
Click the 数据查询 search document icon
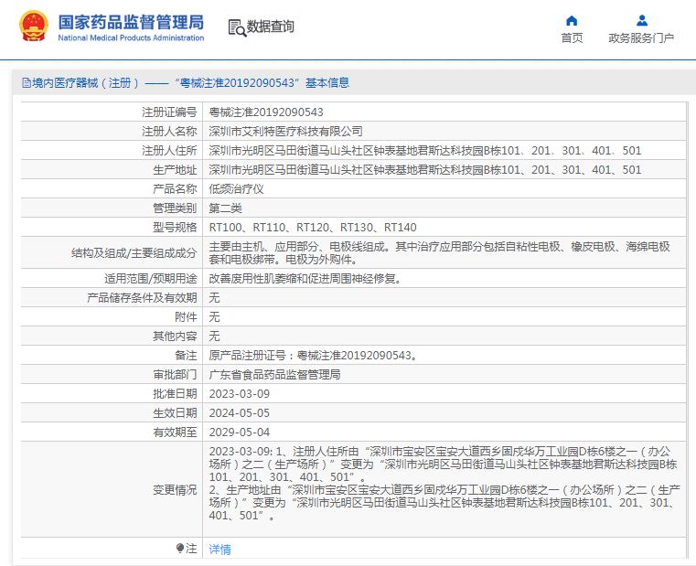click(x=237, y=27)
